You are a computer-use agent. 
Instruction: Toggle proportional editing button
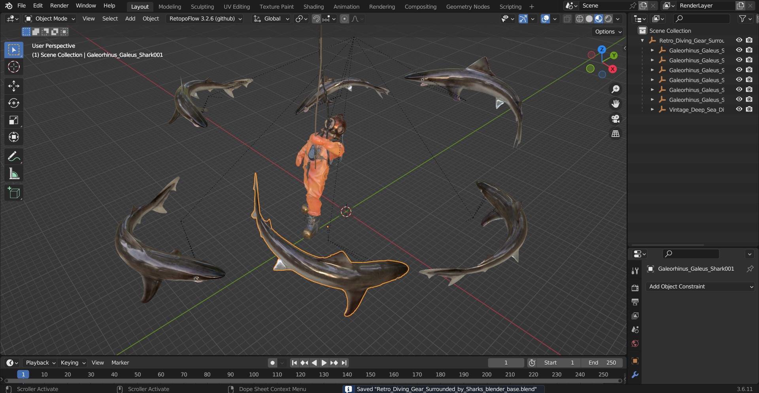(345, 19)
